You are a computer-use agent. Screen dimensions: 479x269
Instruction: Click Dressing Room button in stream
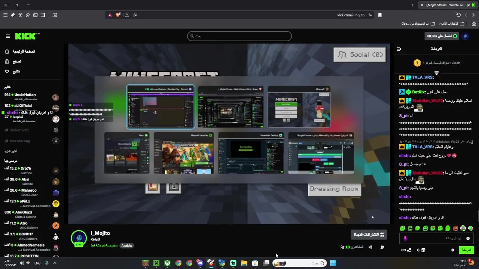click(x=335, y=189)
